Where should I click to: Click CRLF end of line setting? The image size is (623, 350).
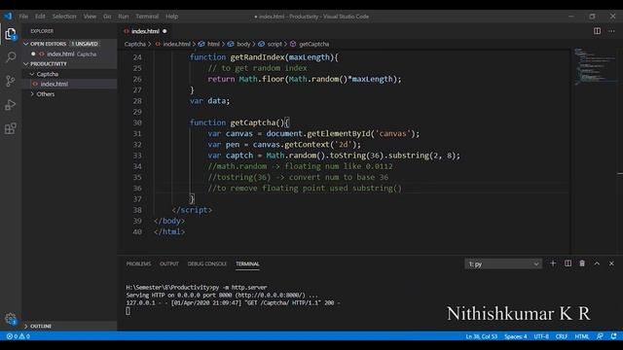pyautogui.click(x=562, y=336)
